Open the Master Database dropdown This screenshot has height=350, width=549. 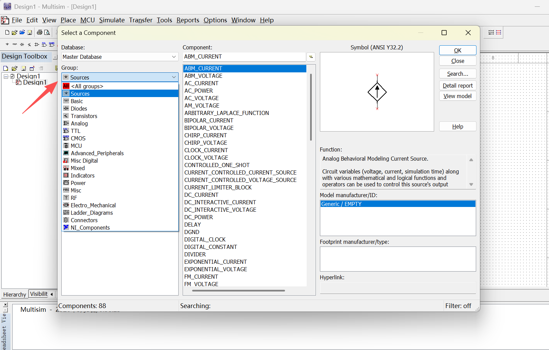pos(174,57)
